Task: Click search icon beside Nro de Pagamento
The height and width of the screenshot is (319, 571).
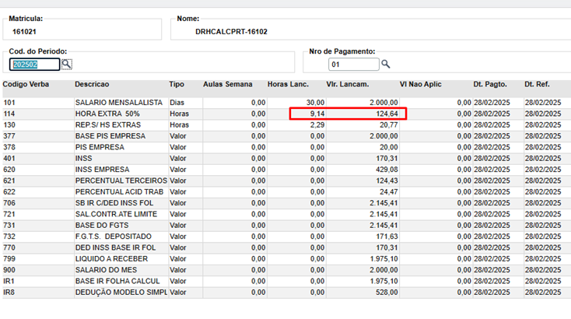Action: tap(385, 65)
